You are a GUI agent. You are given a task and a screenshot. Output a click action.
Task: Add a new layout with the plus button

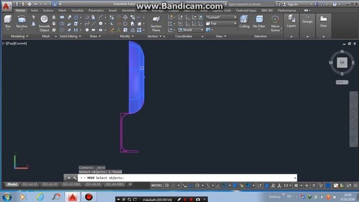130,184
